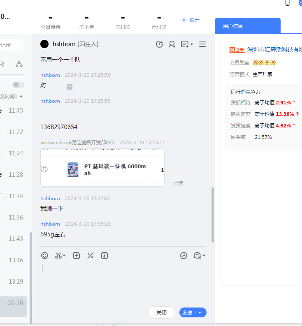
Task: Open the three-line chat menu icon
Action: [202, 44]
